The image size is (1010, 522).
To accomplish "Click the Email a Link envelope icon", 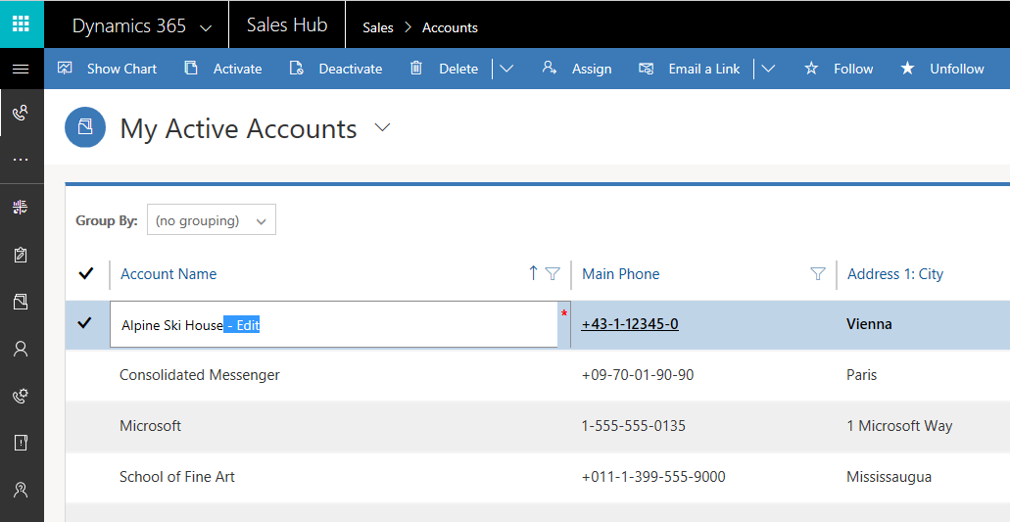I will [646, 69].
